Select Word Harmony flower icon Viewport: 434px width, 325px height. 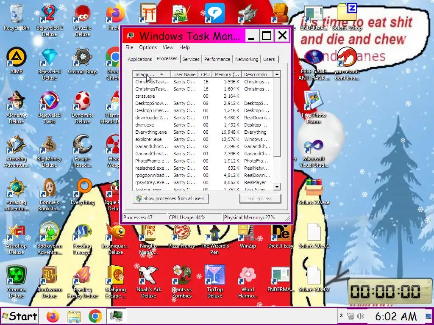248,282
